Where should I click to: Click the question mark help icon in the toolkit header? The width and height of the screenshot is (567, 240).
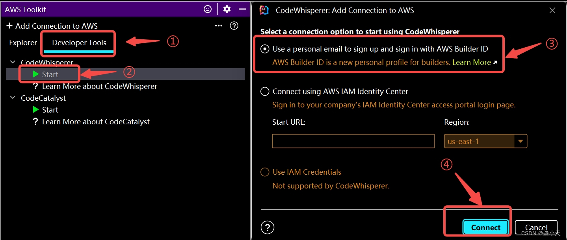click(x=234, y=26)
